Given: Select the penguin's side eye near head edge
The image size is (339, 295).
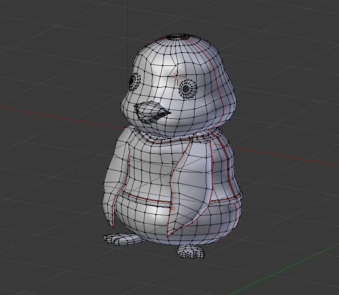Looking at the screenshot, I should point(134,81).
